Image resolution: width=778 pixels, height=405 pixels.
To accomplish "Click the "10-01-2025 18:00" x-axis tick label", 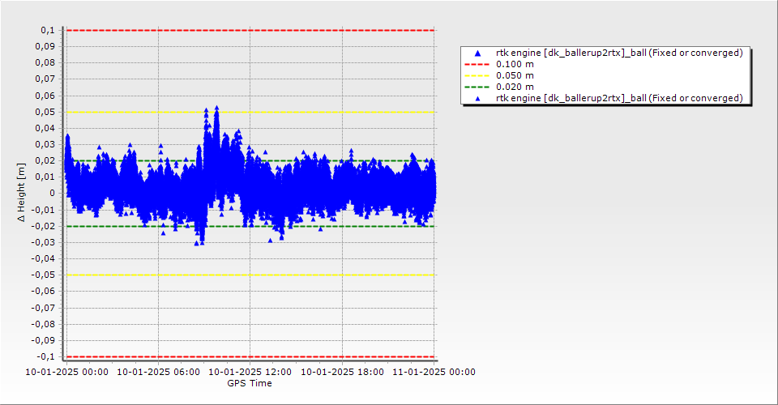I will point(342,373).
